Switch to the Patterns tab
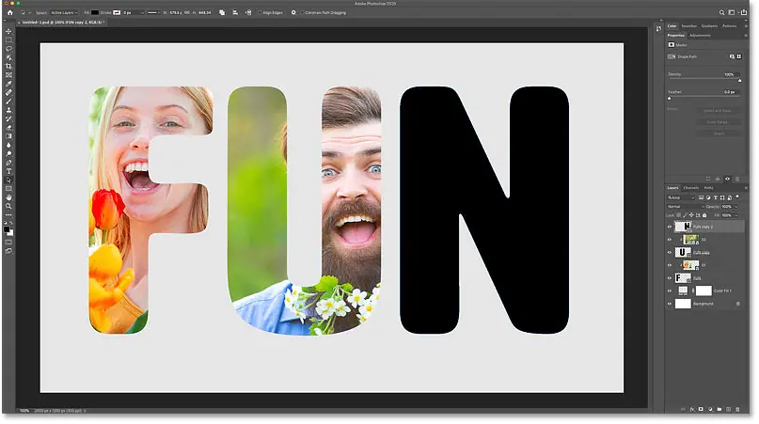 tap(730, 26)
